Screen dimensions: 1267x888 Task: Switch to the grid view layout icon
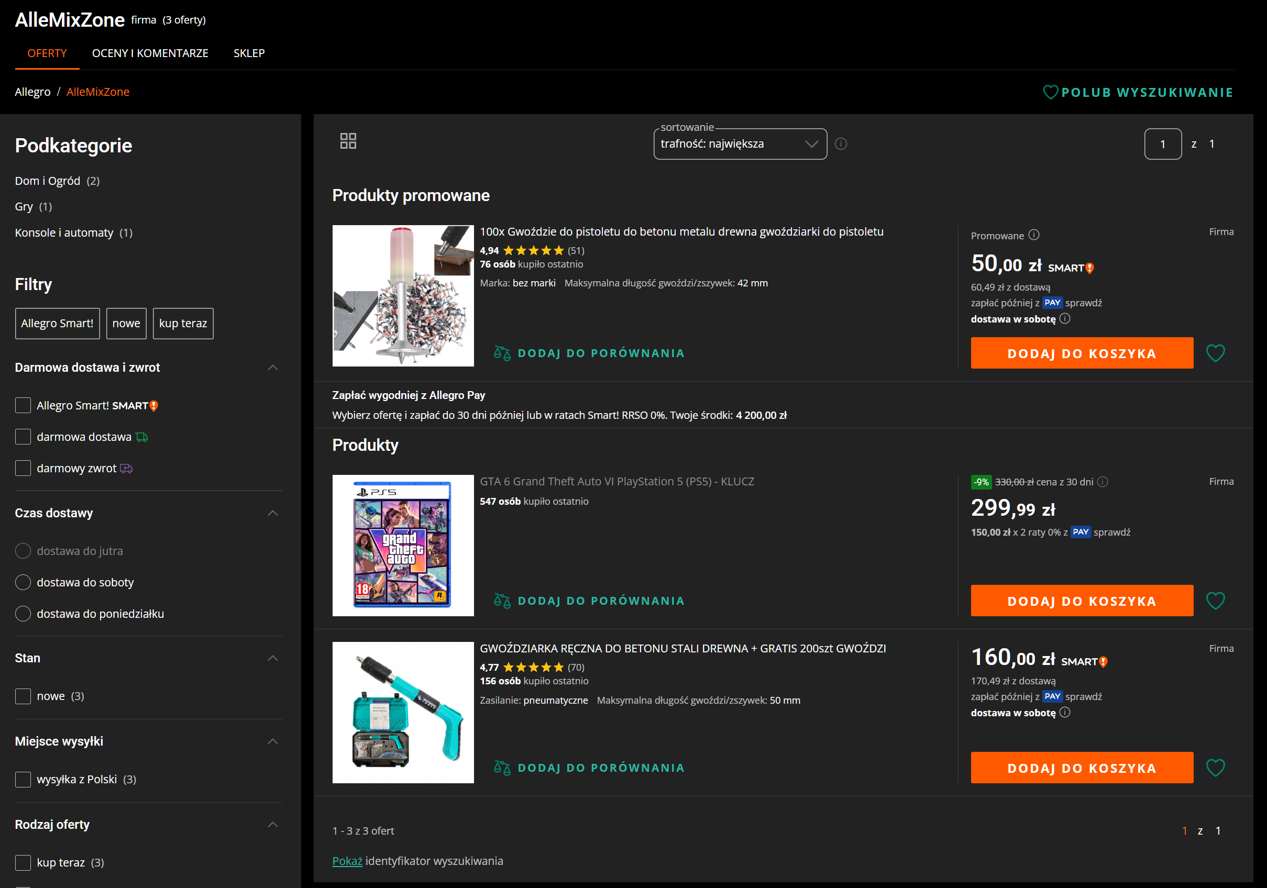348,141
